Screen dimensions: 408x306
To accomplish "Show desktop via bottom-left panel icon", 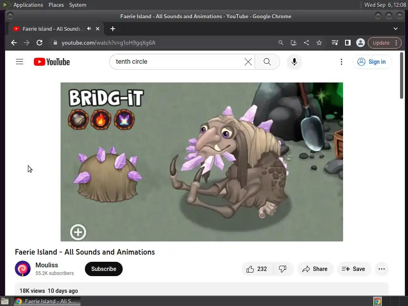I will (5, 301).
